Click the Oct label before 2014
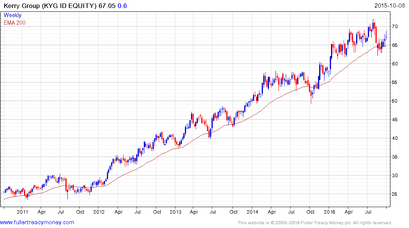This screenshot has height=228, width=409. 234,212
